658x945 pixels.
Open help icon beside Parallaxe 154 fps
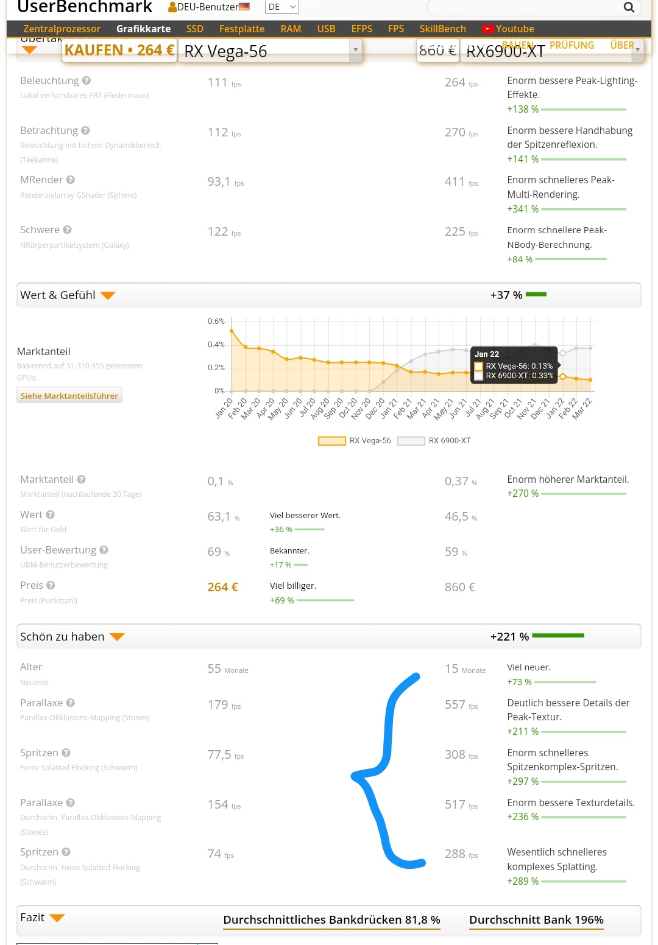(x=71, y=803)
